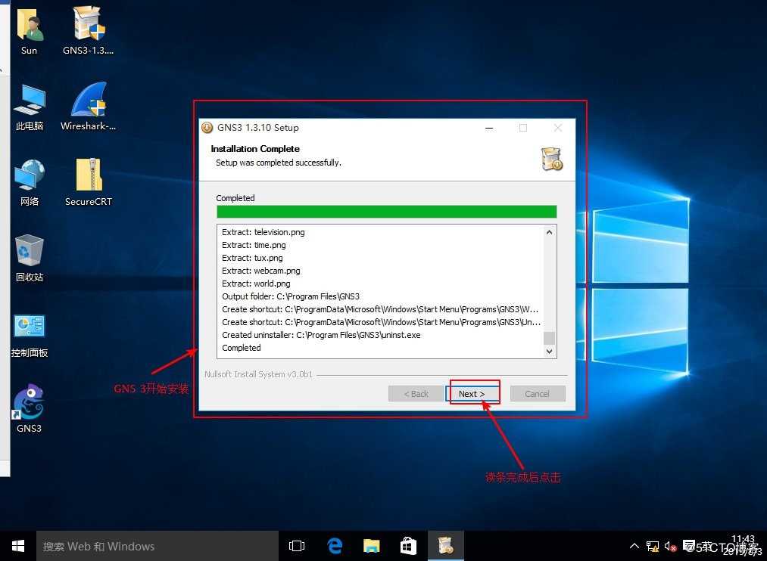Show hidden system tray icons

tap(634, 546)
